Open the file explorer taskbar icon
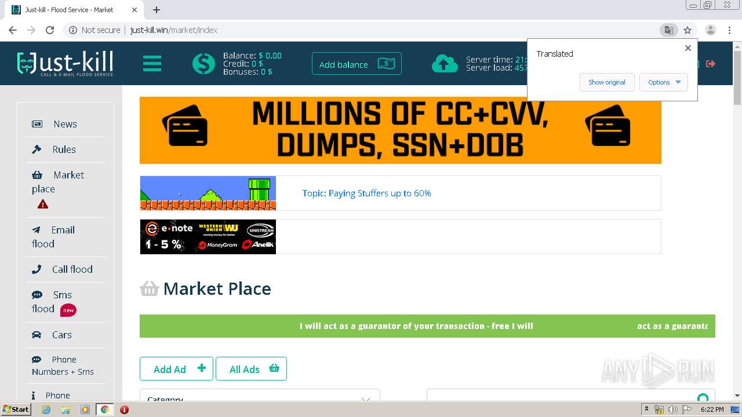This screenshot has width=742, height=417. tap(66, 409)
